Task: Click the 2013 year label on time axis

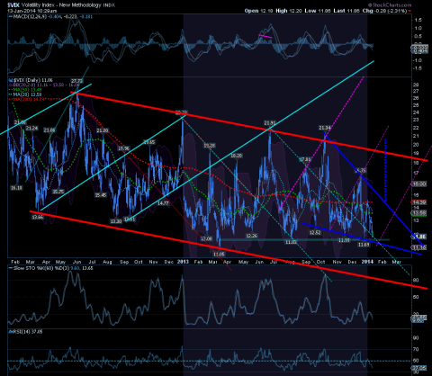Action: [x=183, y=262]
